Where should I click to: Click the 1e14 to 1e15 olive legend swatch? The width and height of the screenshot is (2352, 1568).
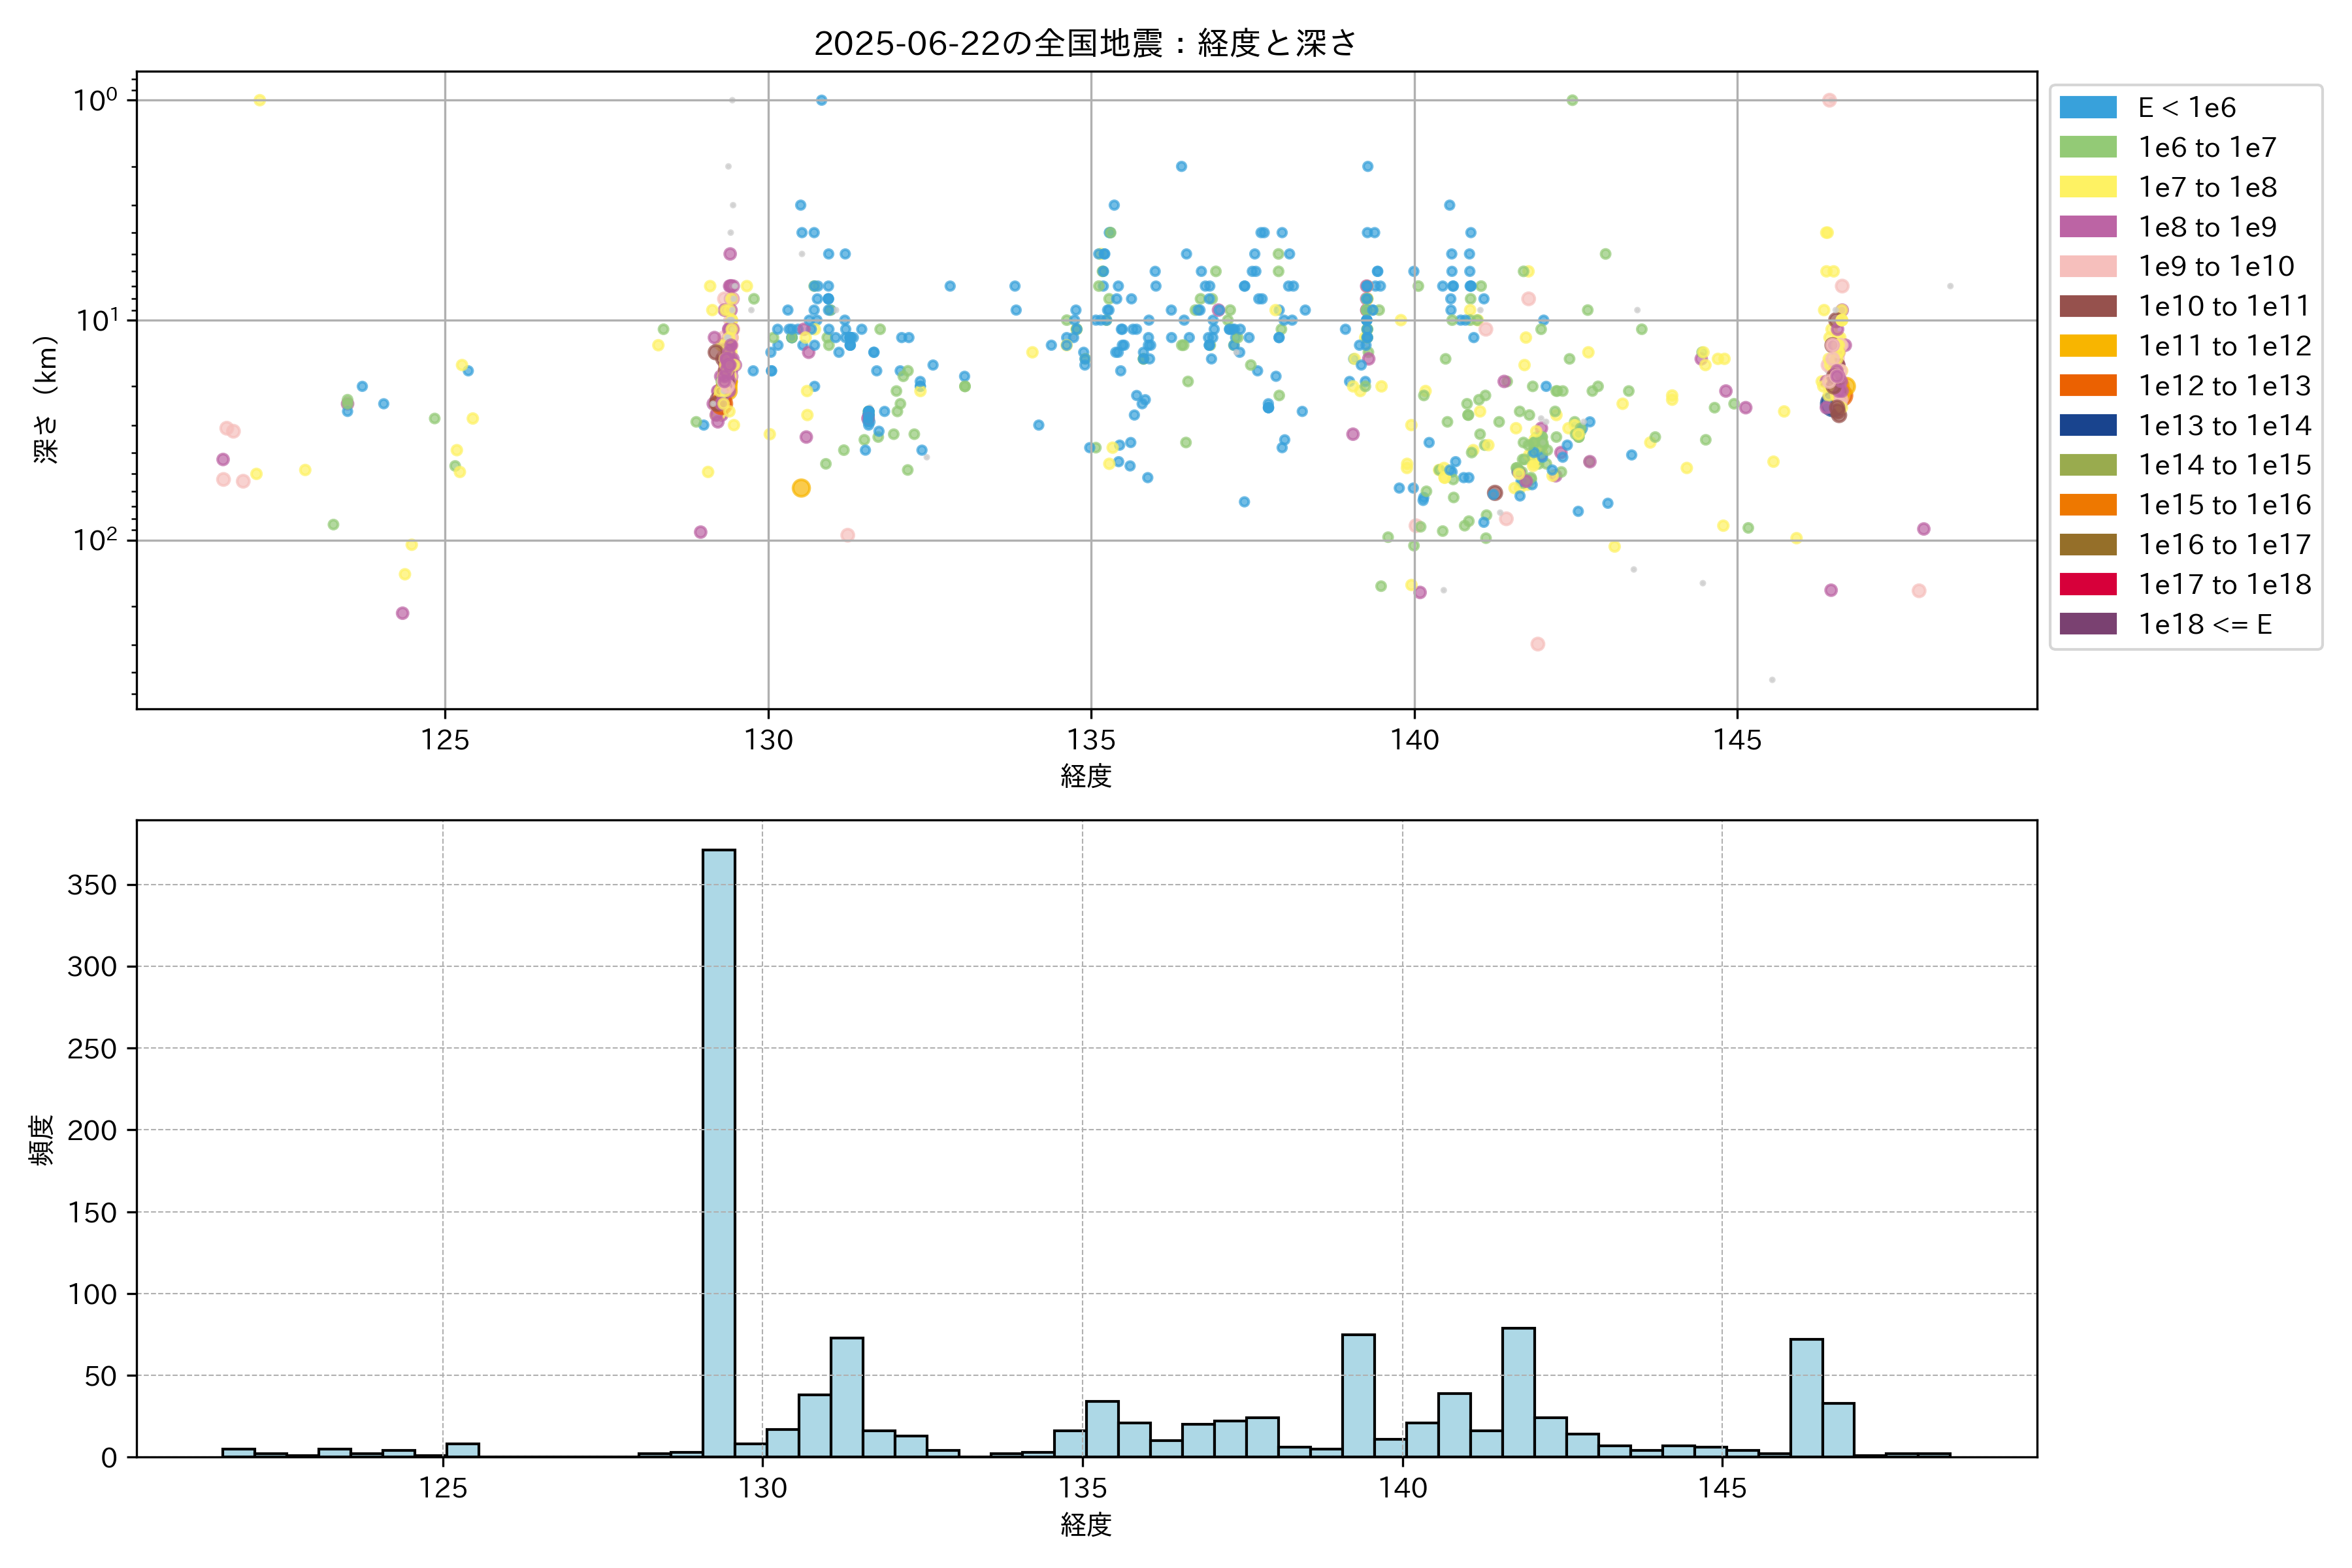click(x=2088, y=465)
